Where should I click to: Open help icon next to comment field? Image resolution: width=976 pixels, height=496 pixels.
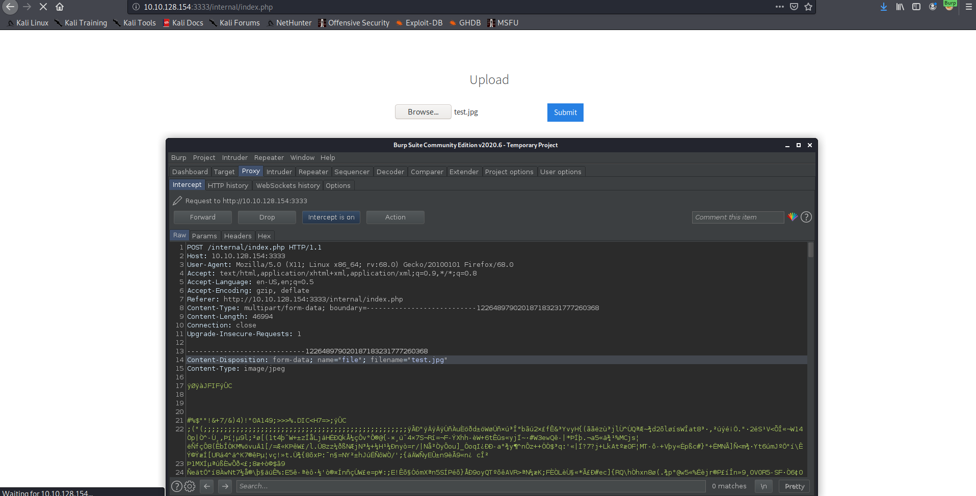tap(806, 217)
